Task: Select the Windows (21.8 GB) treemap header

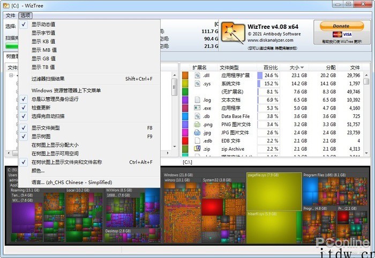Action: (x=178, y=175)
